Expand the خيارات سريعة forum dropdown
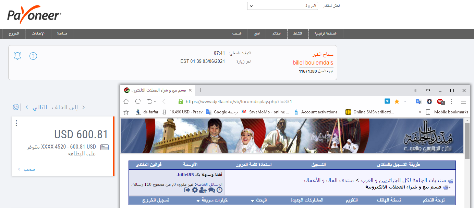Screen dimensions: 474x208 click(x=212, y=200)
